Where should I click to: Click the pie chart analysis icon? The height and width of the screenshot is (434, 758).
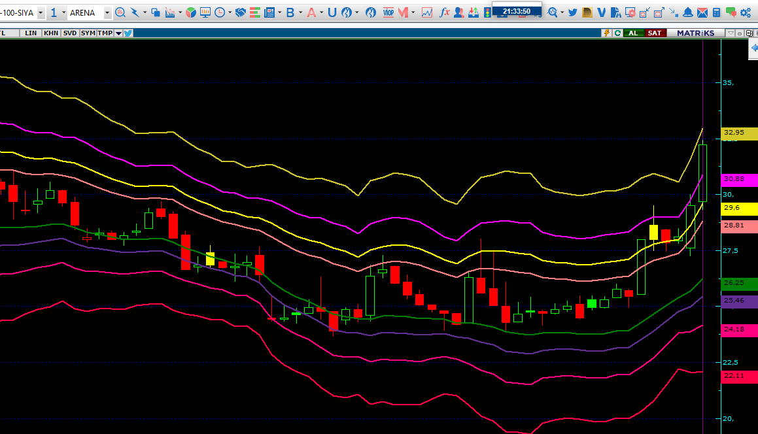click(x=191, y=11)
